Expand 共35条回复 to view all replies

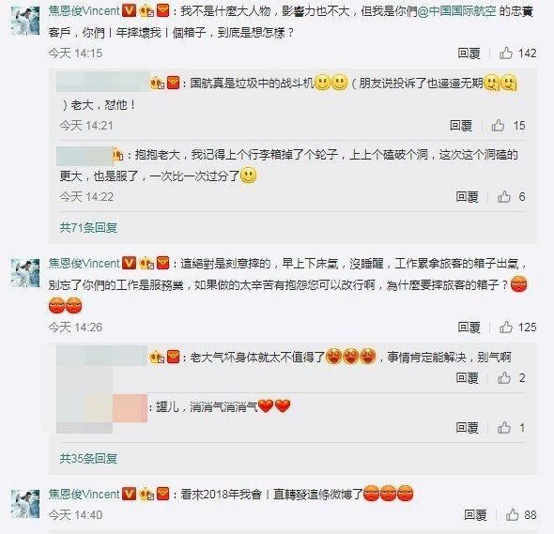(x=88, y=458)
